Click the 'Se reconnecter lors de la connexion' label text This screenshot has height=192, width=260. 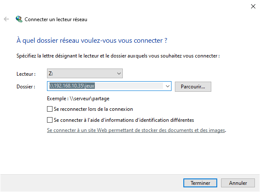[93, 109]
